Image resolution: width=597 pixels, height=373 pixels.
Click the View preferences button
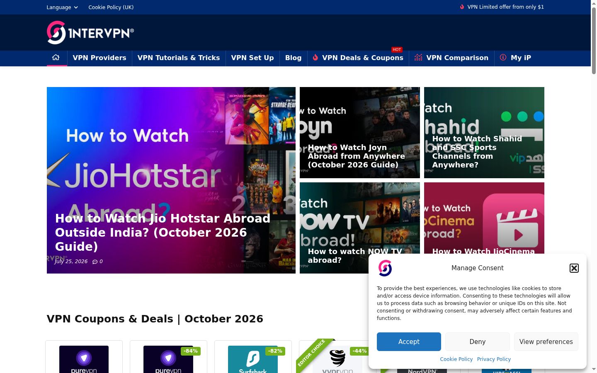coord(546,342)
